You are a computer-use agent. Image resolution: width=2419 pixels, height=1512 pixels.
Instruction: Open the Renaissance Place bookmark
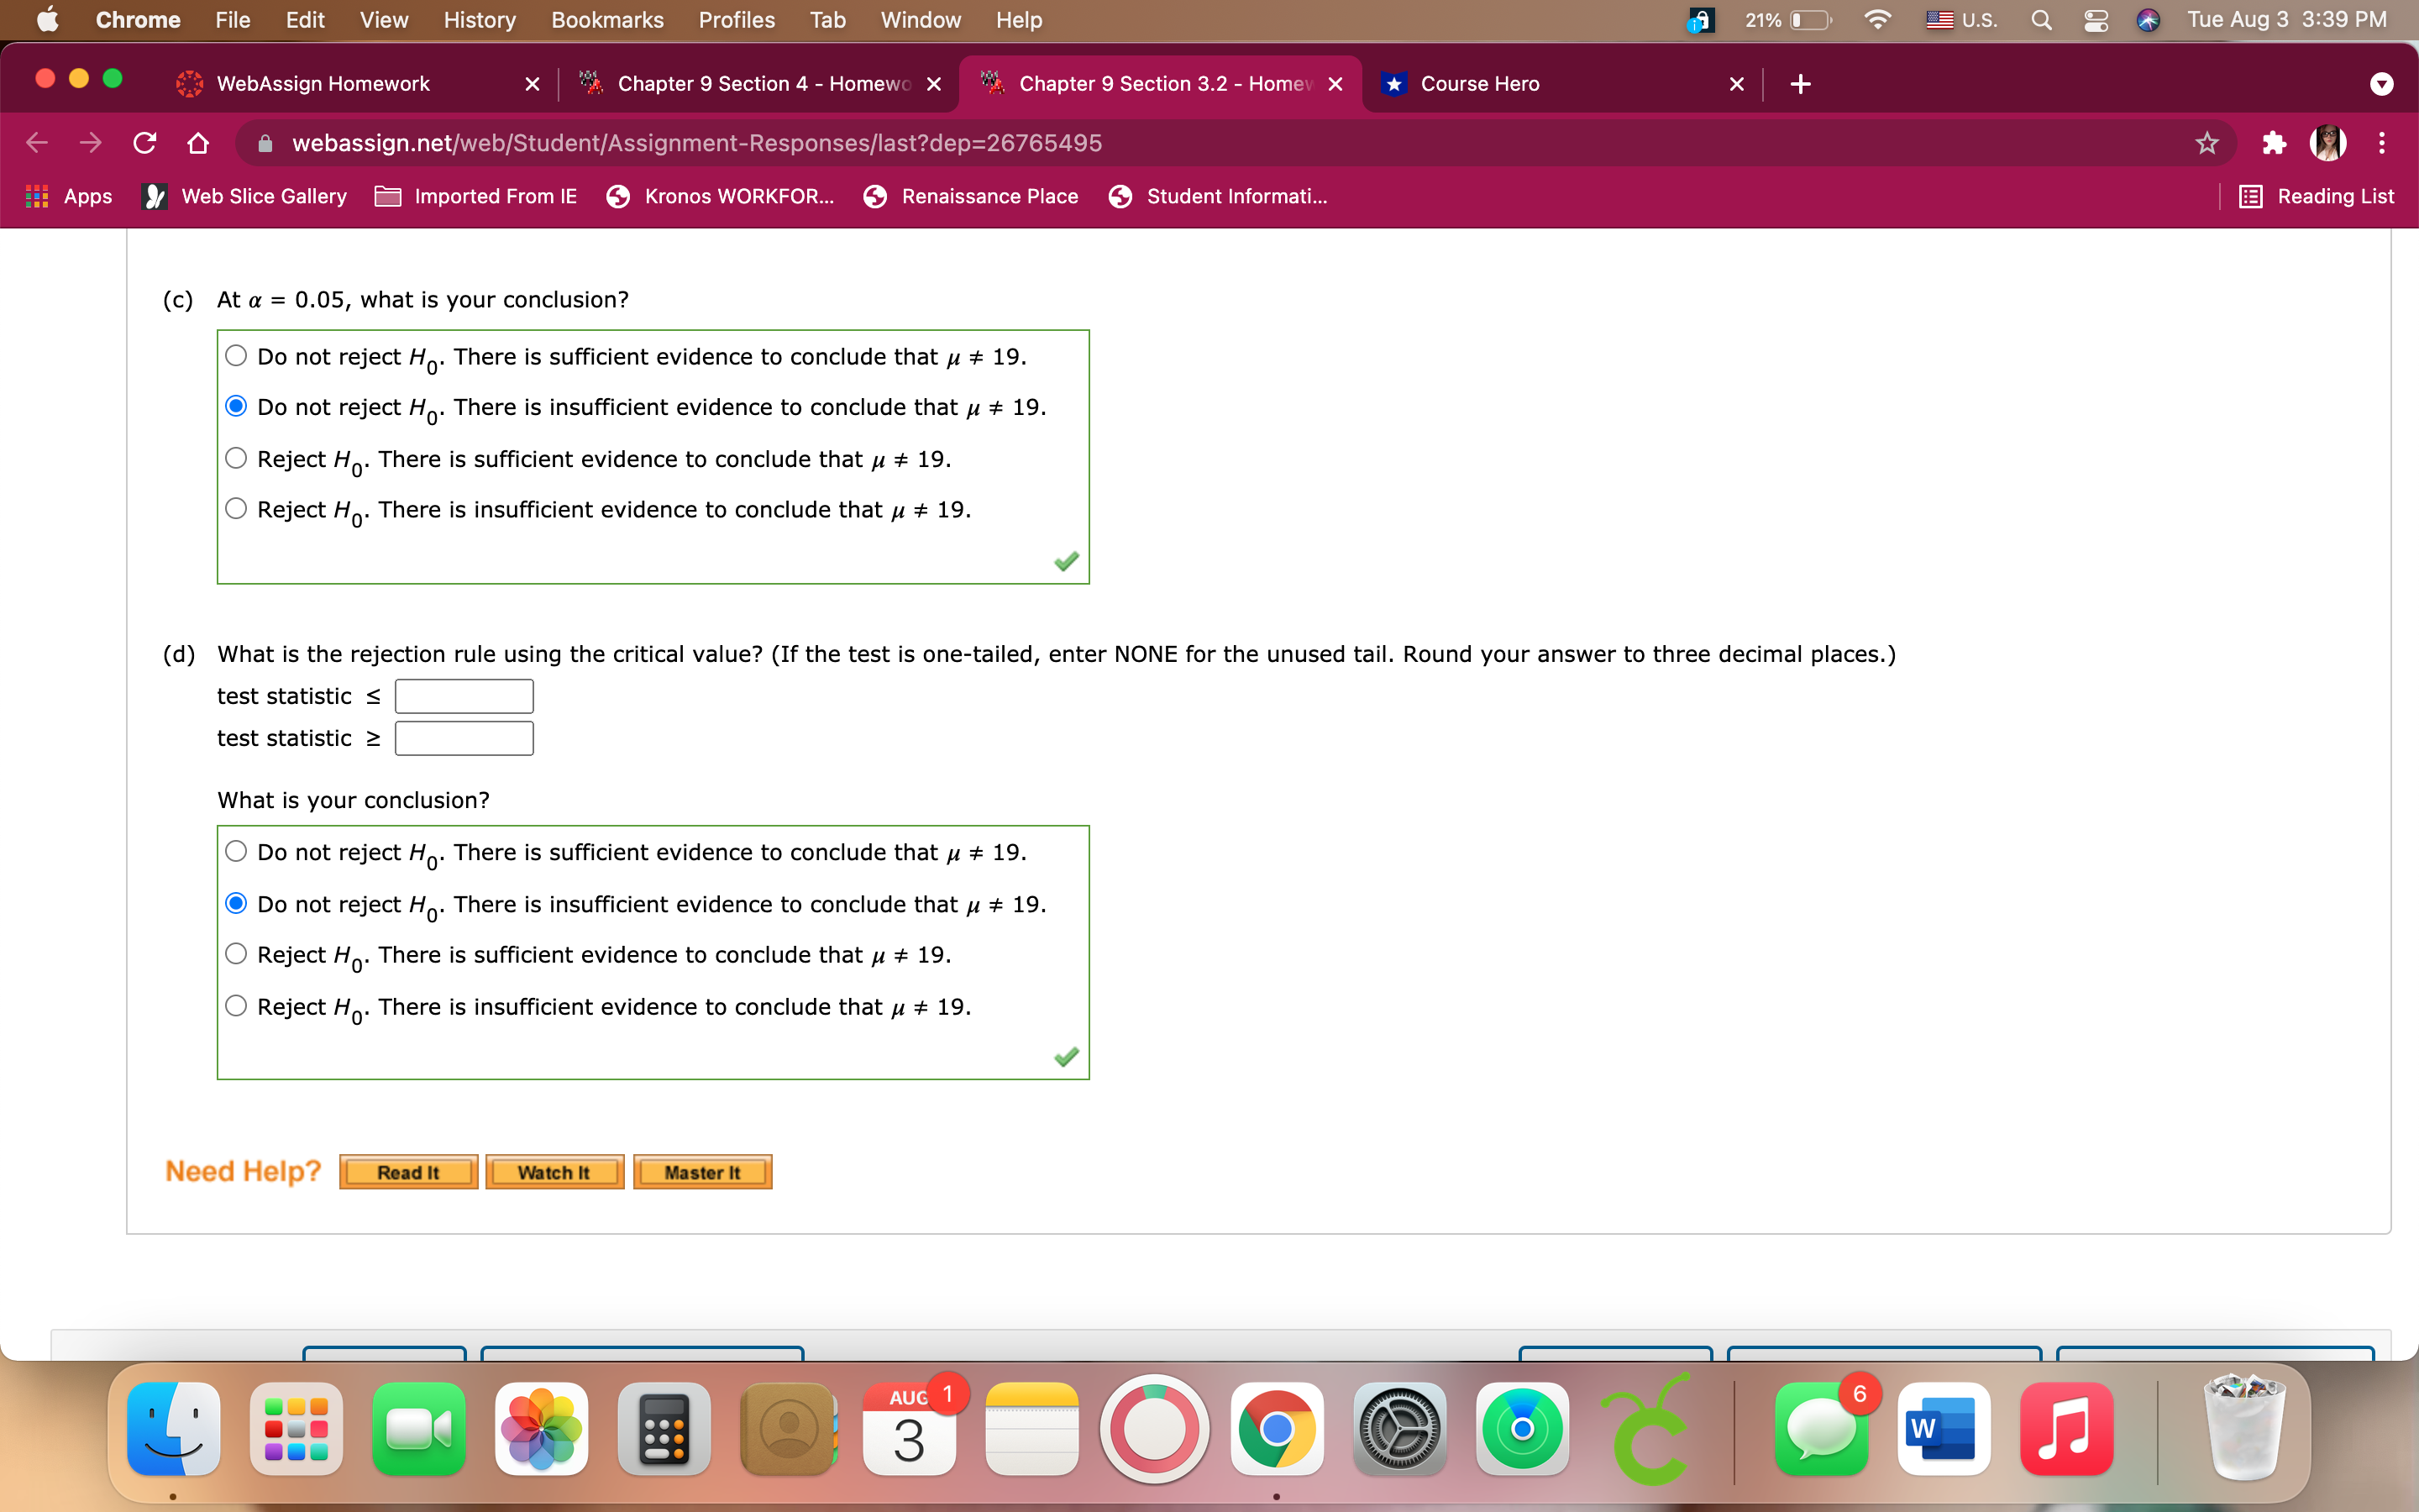click(969, 196)
